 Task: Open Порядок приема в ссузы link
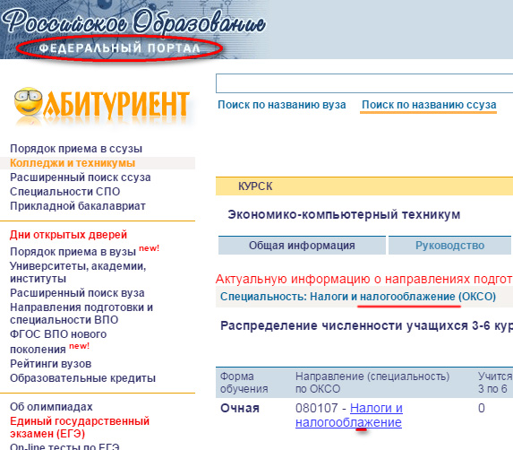[x=76, y=149]
